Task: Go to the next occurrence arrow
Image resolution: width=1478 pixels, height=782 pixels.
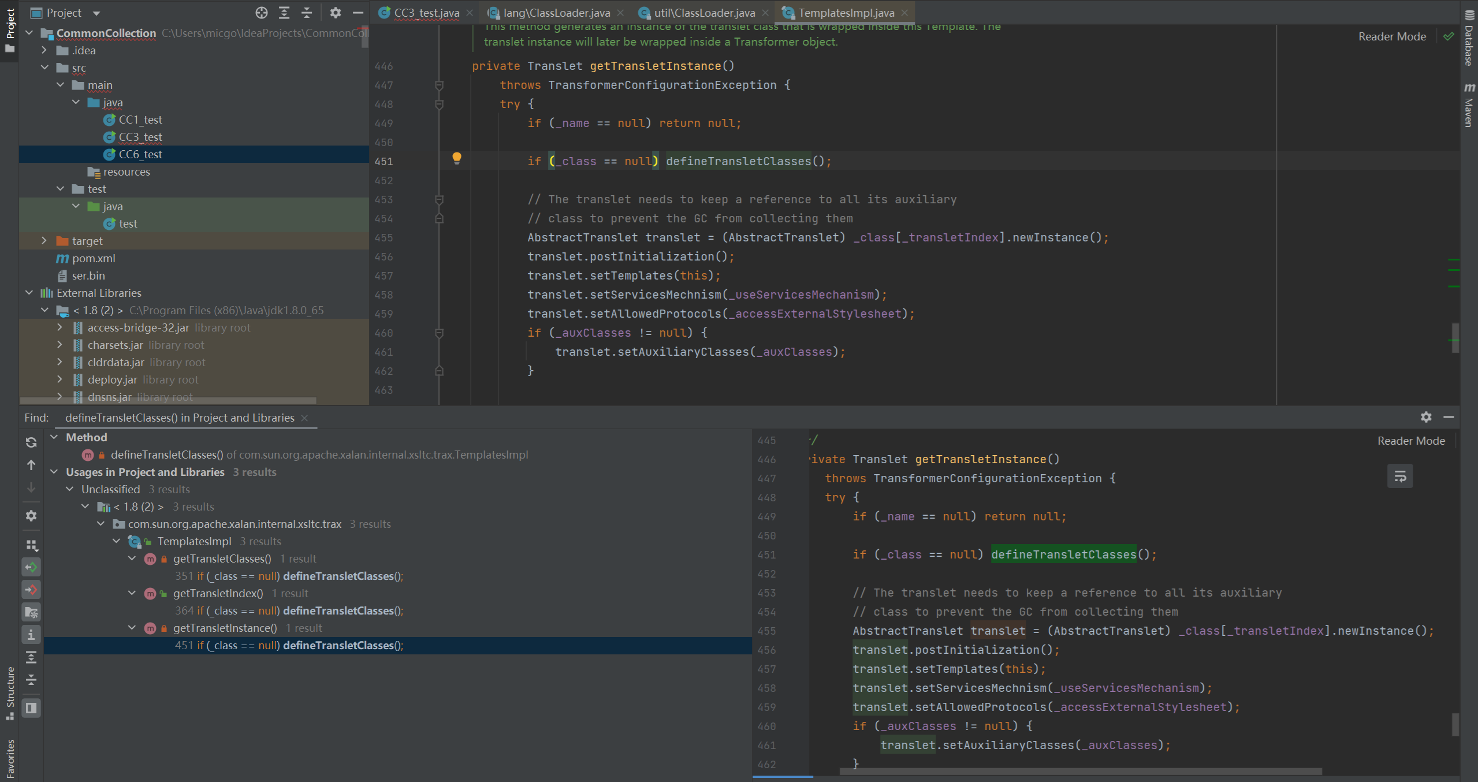Action: [31, 487]
